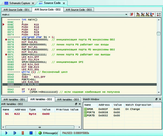Click the Run To Source Line icon
This screenshot has height=136, width=163.
(152, 14)
